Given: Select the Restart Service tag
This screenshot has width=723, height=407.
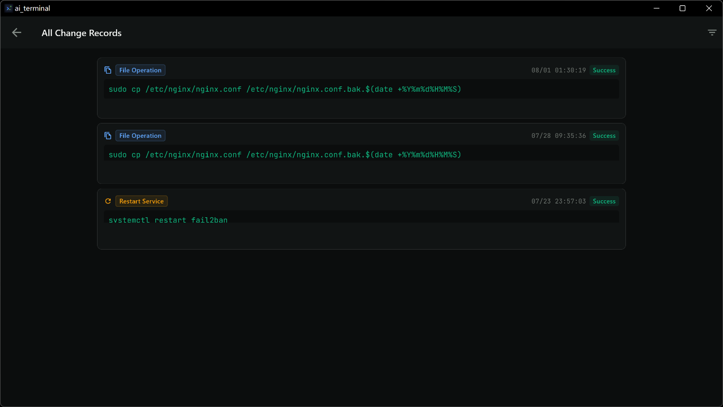Looking at the screenshot, I should [142, 201].
